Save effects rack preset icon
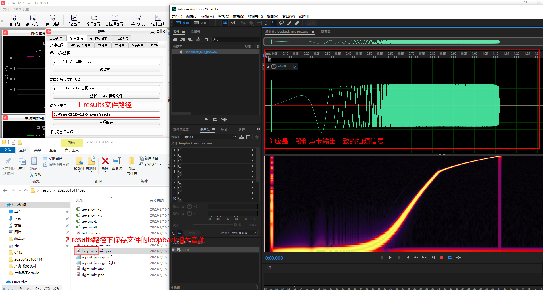 [x=241, y=137]
